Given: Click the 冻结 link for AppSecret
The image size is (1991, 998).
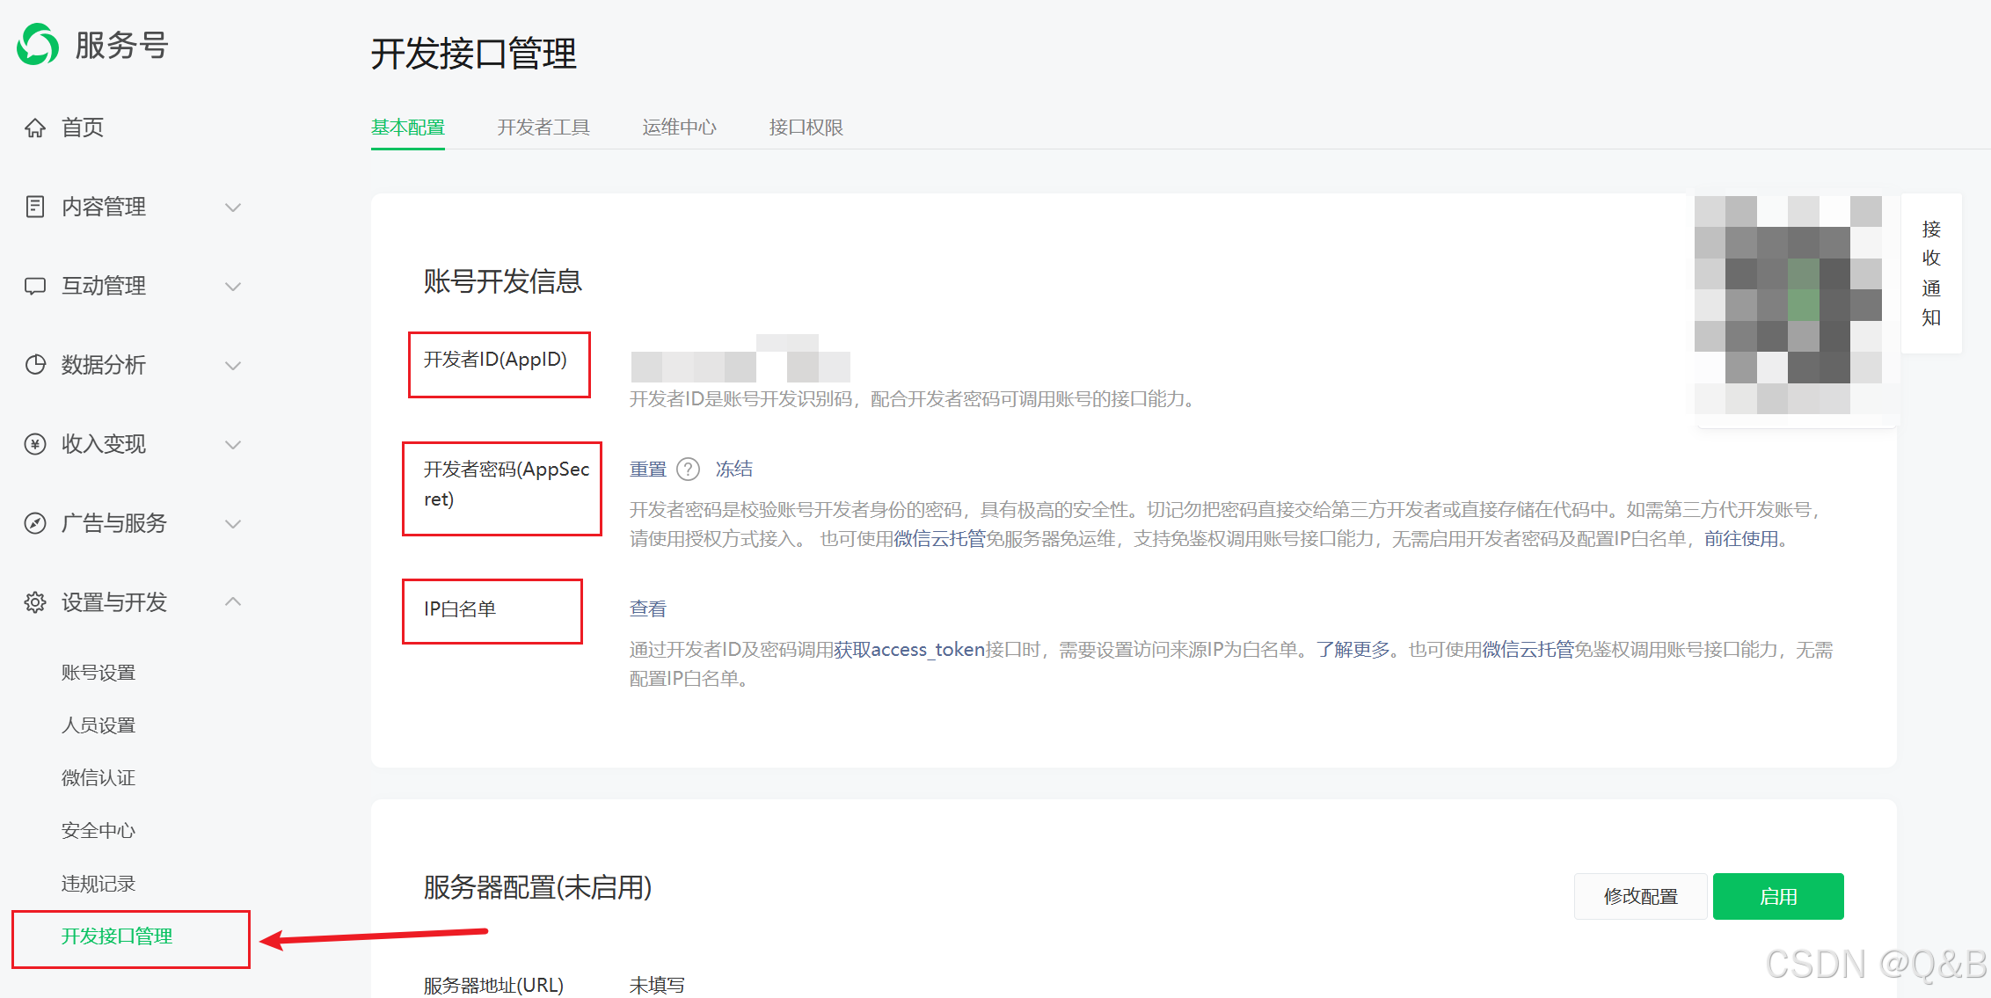Looking at the screenshot, I should click(x=734, y=469).
